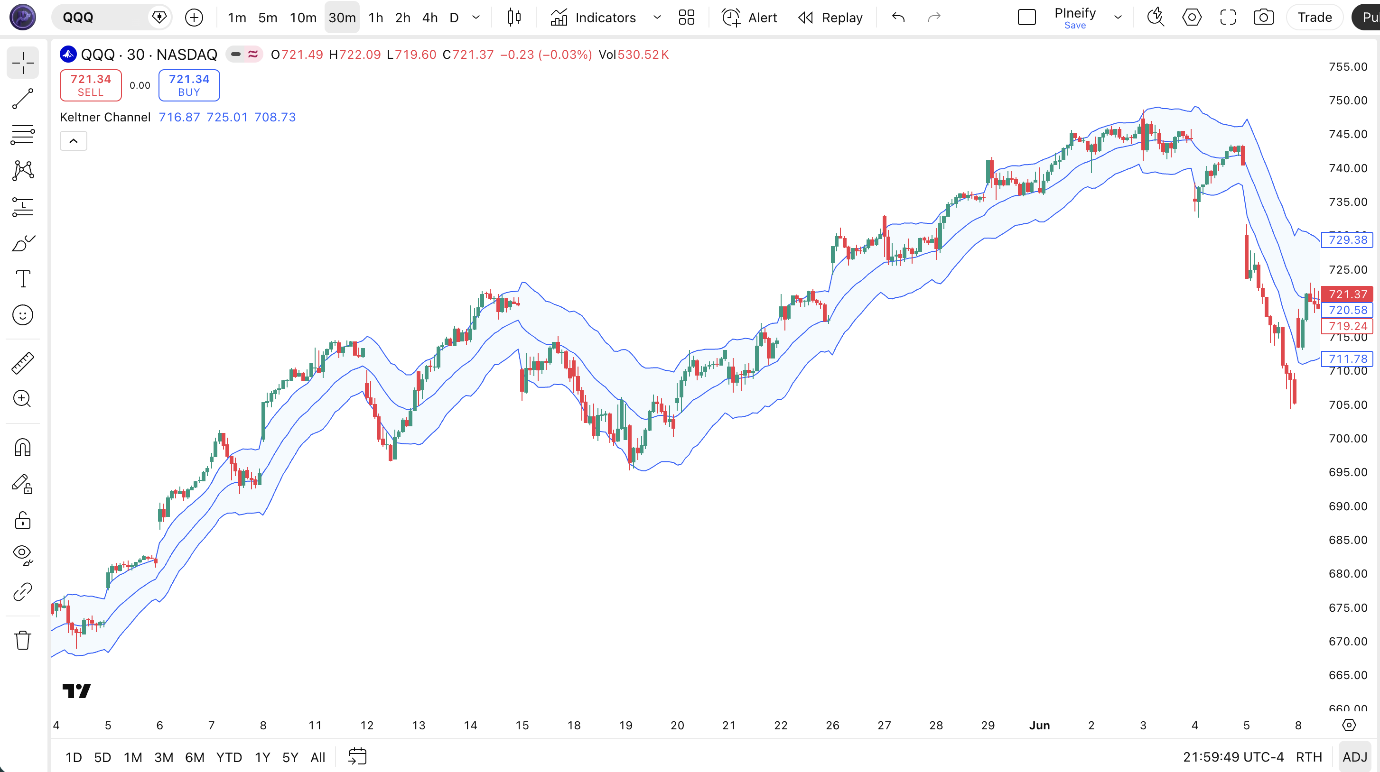Open the candlestick chart type selector
This screenshot has height=772, width=1380.
coord(514,18)
